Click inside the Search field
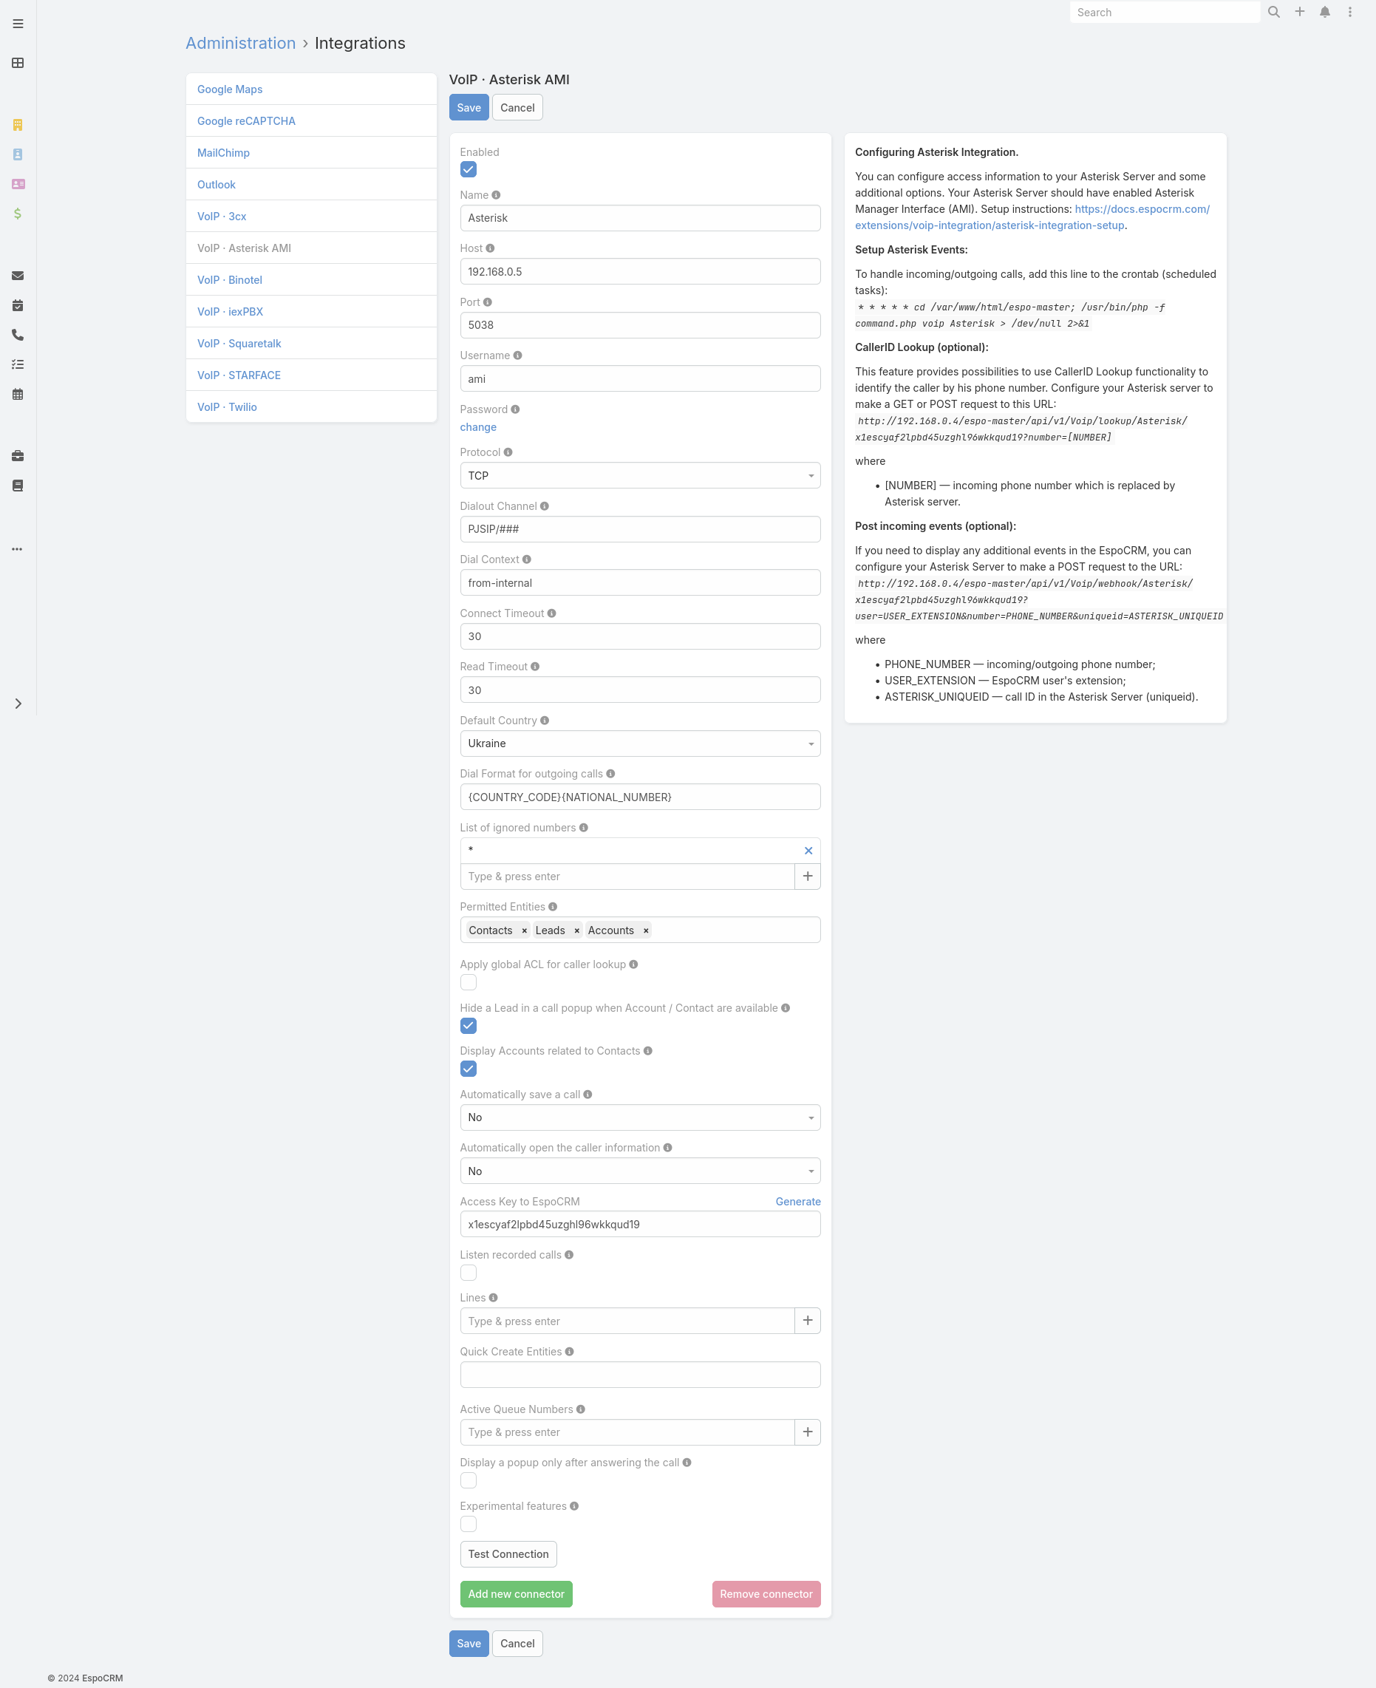Image resolution: width=1376 pixels, height=1688 pixels. [1164, 12]
